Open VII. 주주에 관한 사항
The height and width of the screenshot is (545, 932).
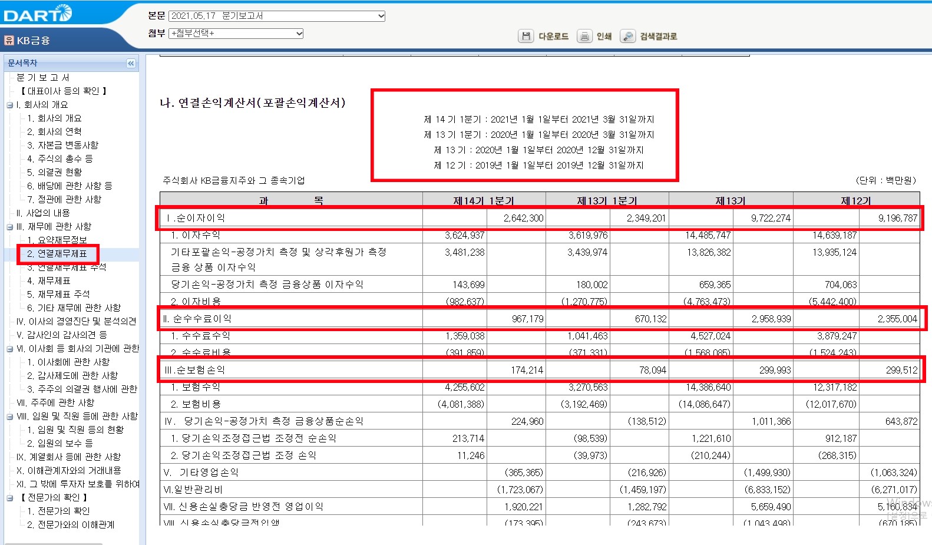[55, 402]
